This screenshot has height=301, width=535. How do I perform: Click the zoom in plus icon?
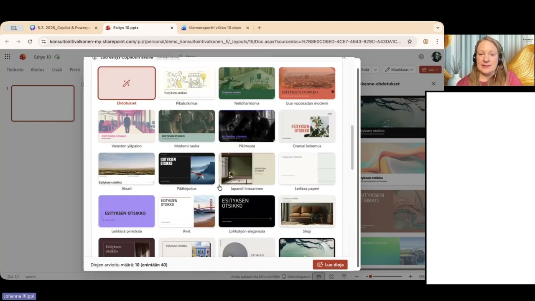[x=410, y=277]
